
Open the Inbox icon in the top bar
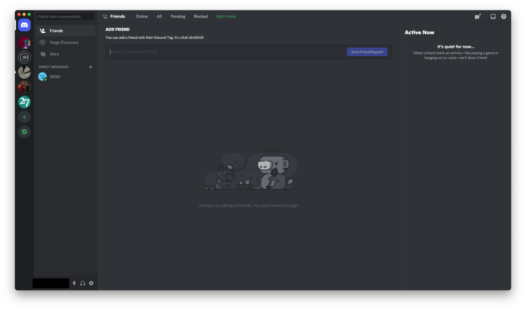[493, 16]
